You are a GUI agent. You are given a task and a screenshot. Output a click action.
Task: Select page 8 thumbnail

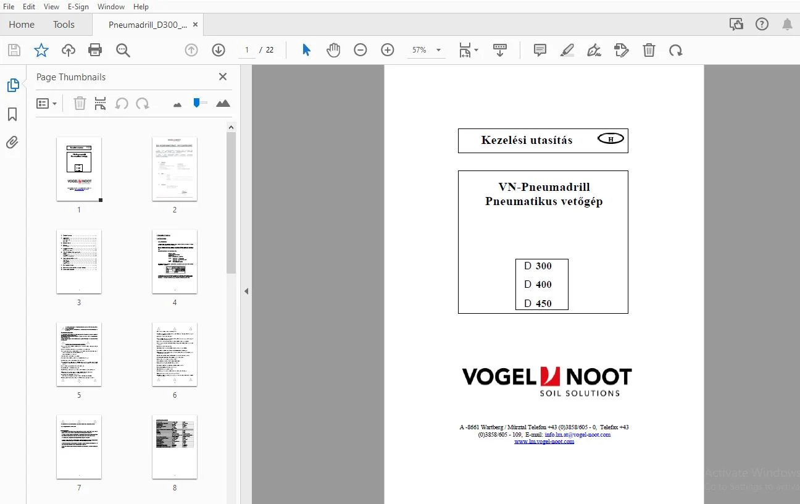tap(175, 447)
